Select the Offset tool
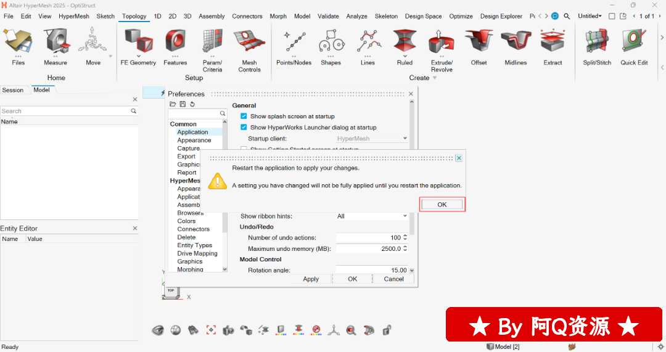 tap(479, 47)
